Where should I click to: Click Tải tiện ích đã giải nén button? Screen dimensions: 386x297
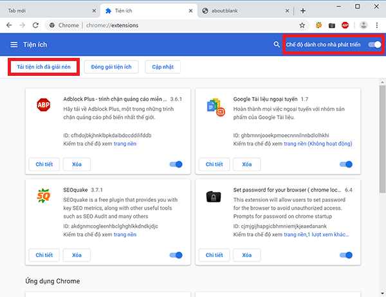(44, 67)
